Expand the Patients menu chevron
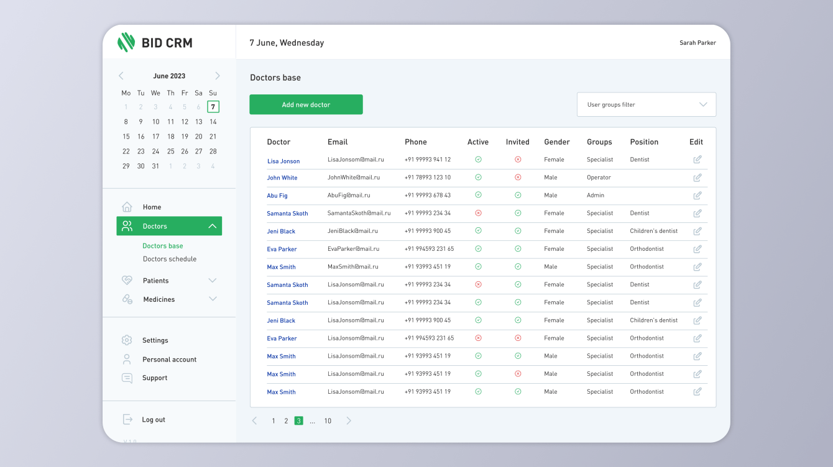833x467 pixels. coord(213,281)
